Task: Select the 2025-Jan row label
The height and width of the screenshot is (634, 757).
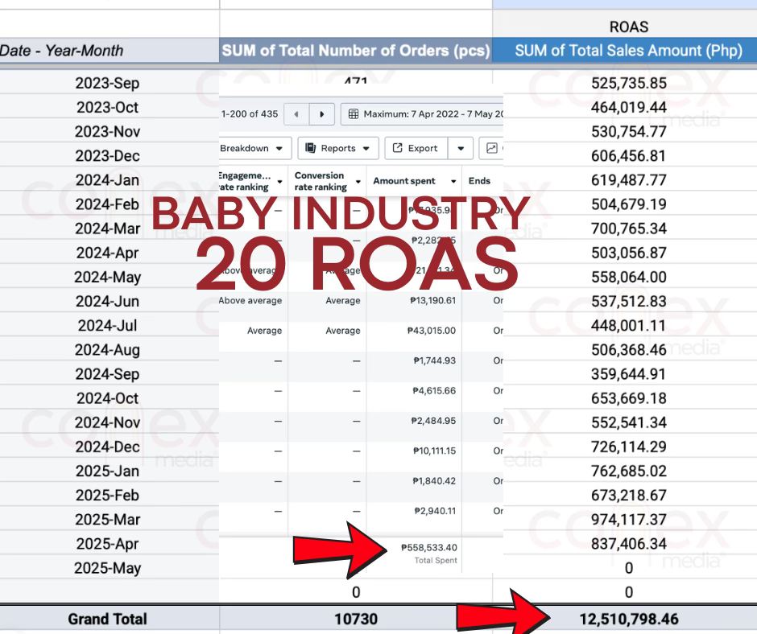Action: pyautogui.click(x=107, y=471)
